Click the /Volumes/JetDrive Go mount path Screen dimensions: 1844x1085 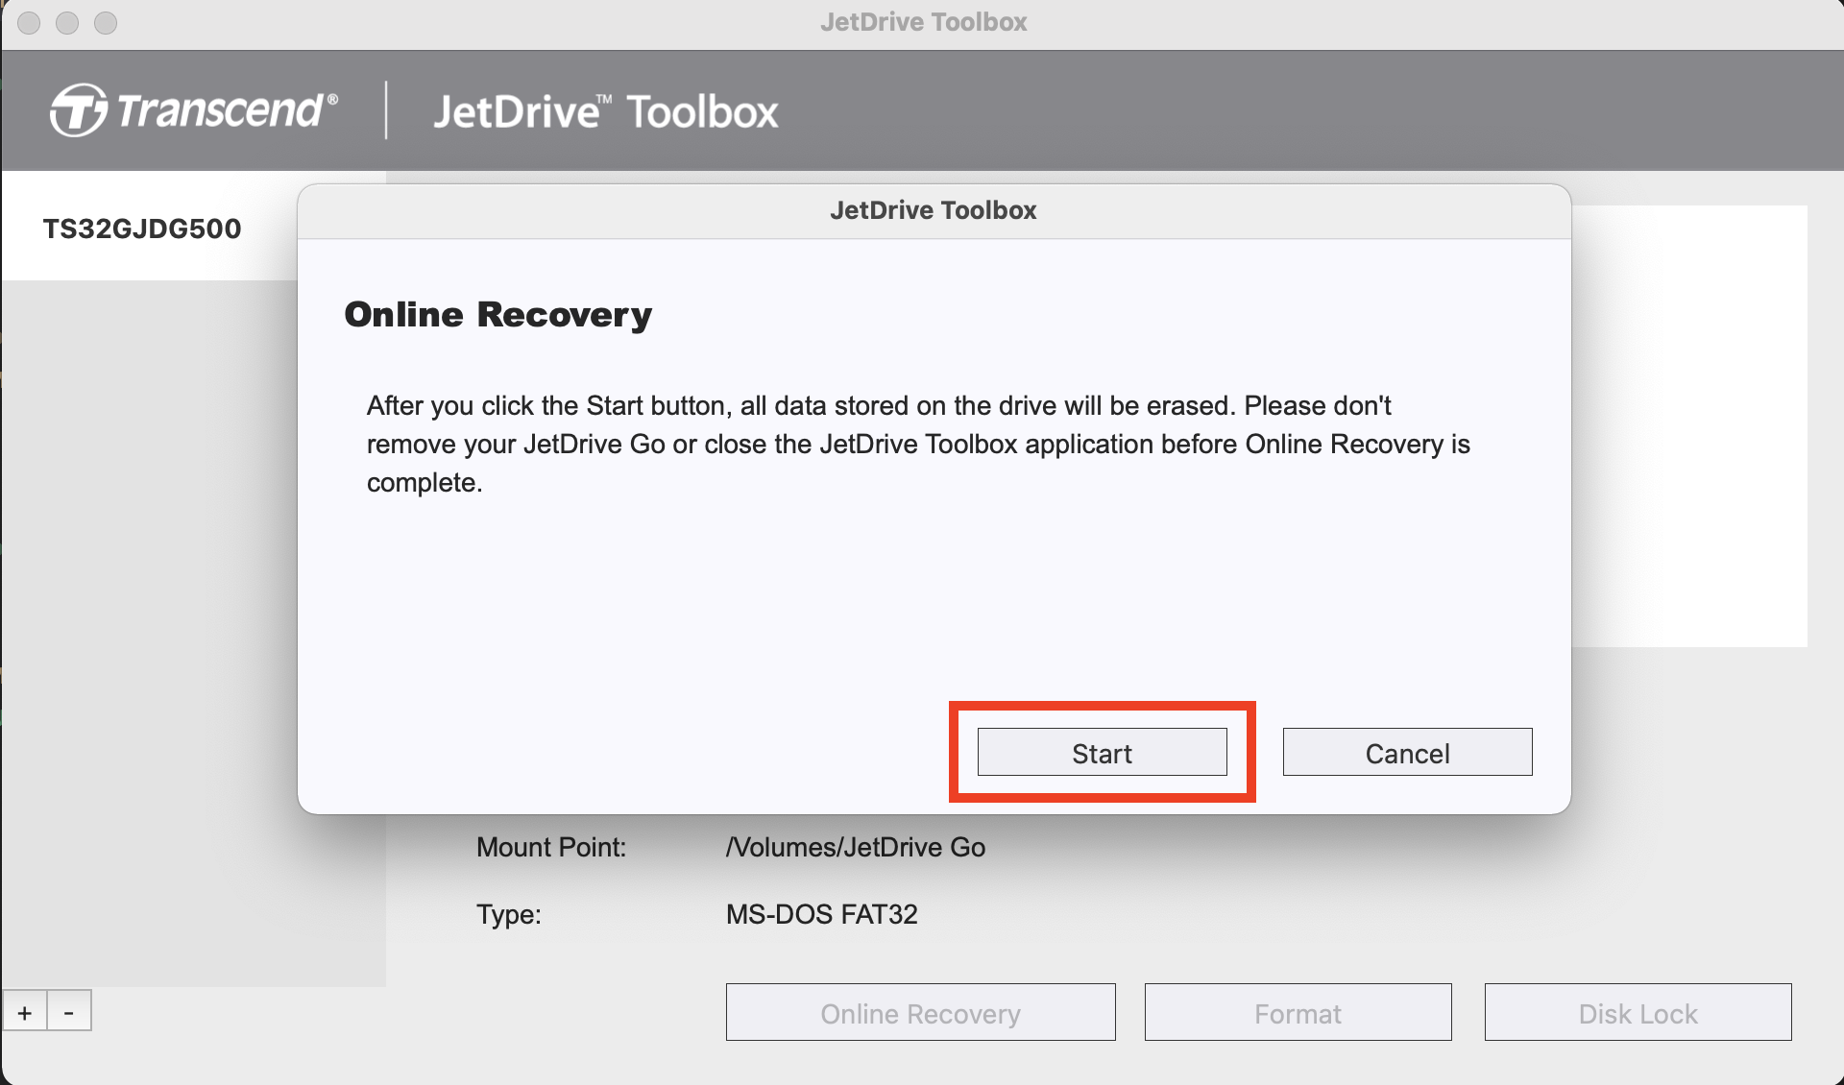(855, 847)
